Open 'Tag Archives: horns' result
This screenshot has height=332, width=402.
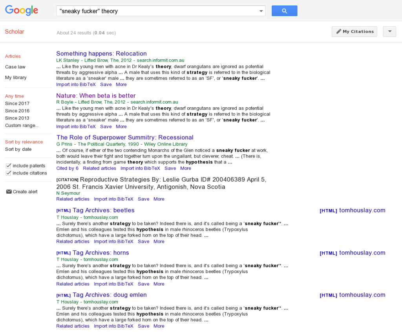[x=101, y=253]
